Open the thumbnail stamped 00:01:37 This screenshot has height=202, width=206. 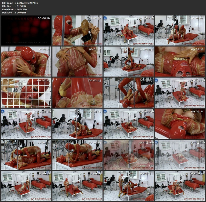[x=77, y=61]
